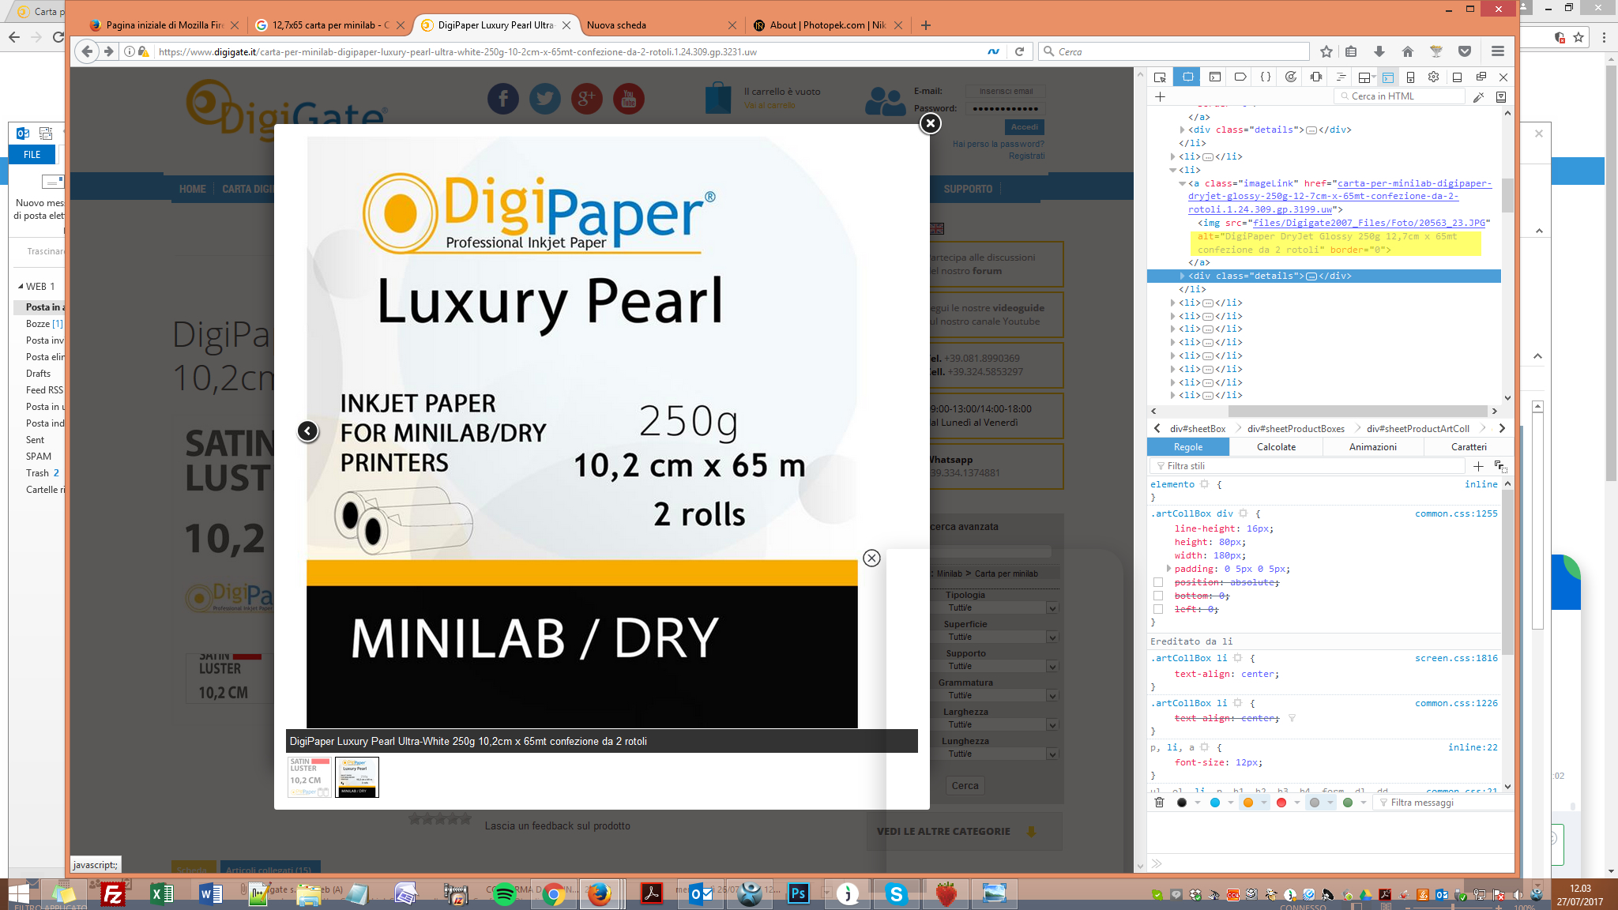Enable the position: absolute declaration

tap(1158, 582)
